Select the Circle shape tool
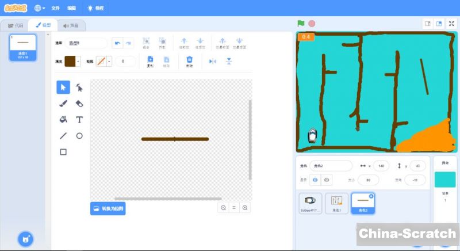The height and width of the screenshot is (251, 460). [79, 136]
